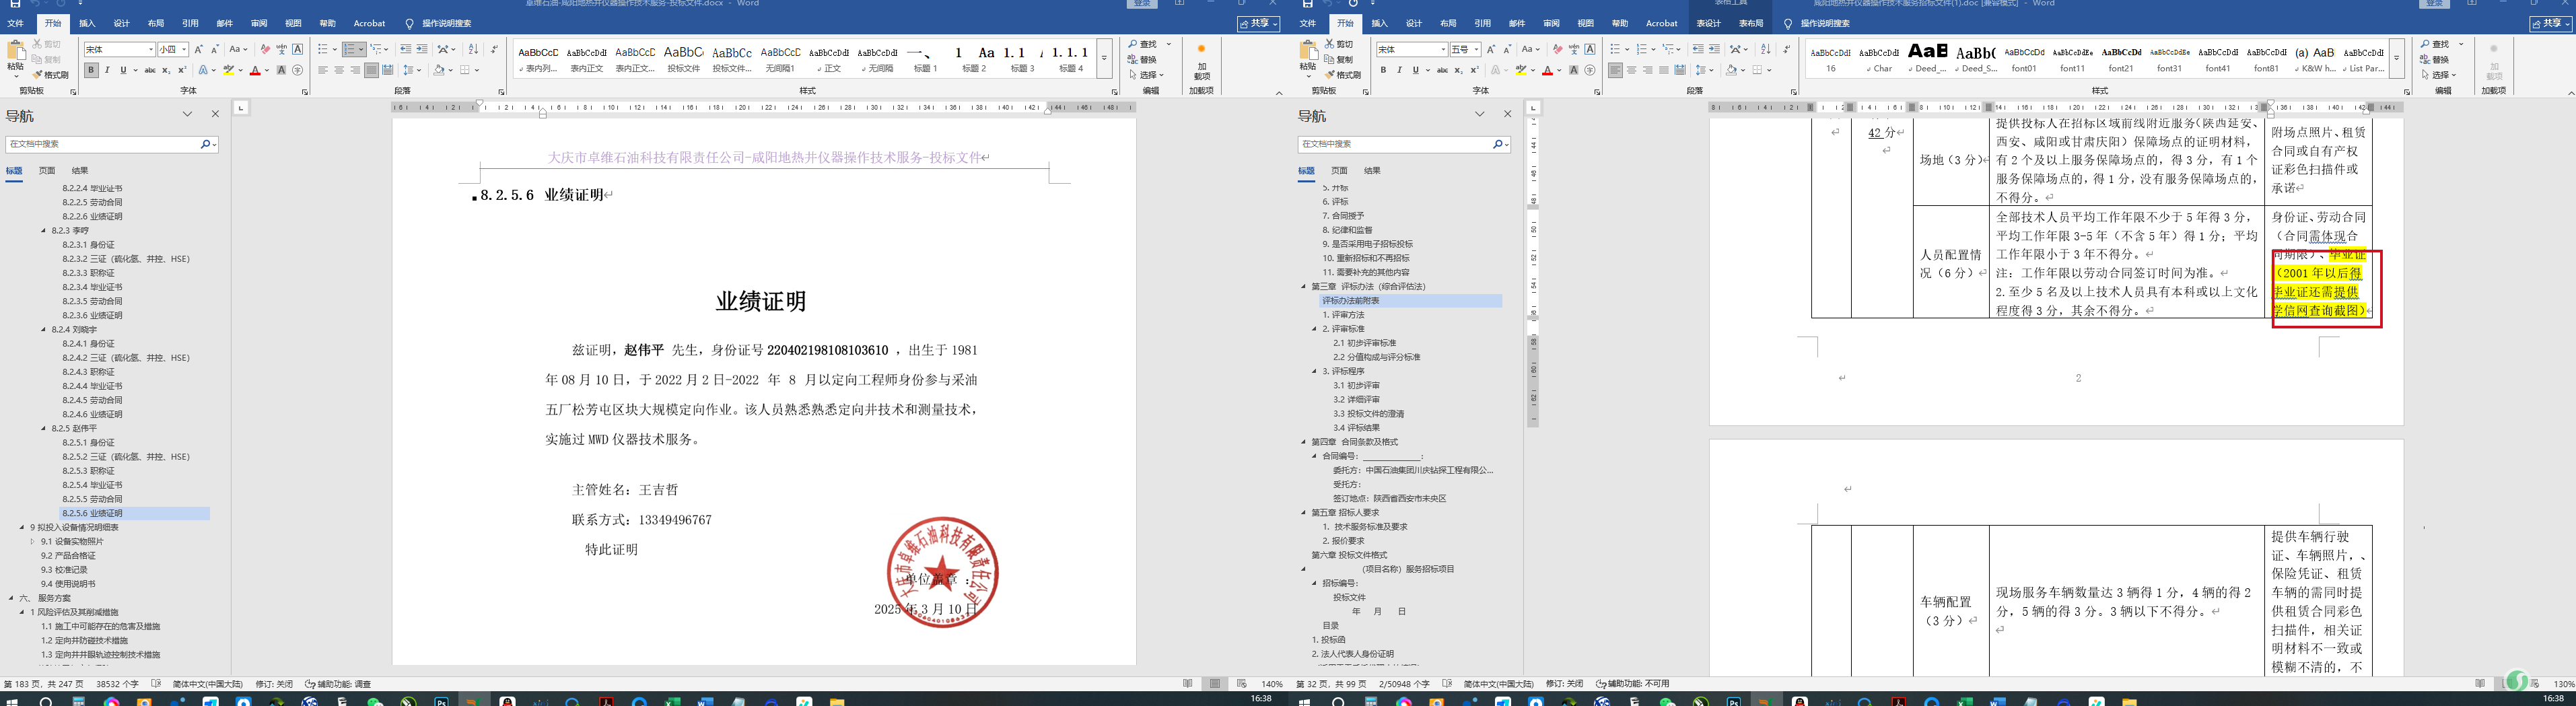Click character border icon in right window
Image resolution: width=2576 pixels, height=706 pixels.
(x=1590, y=49)
